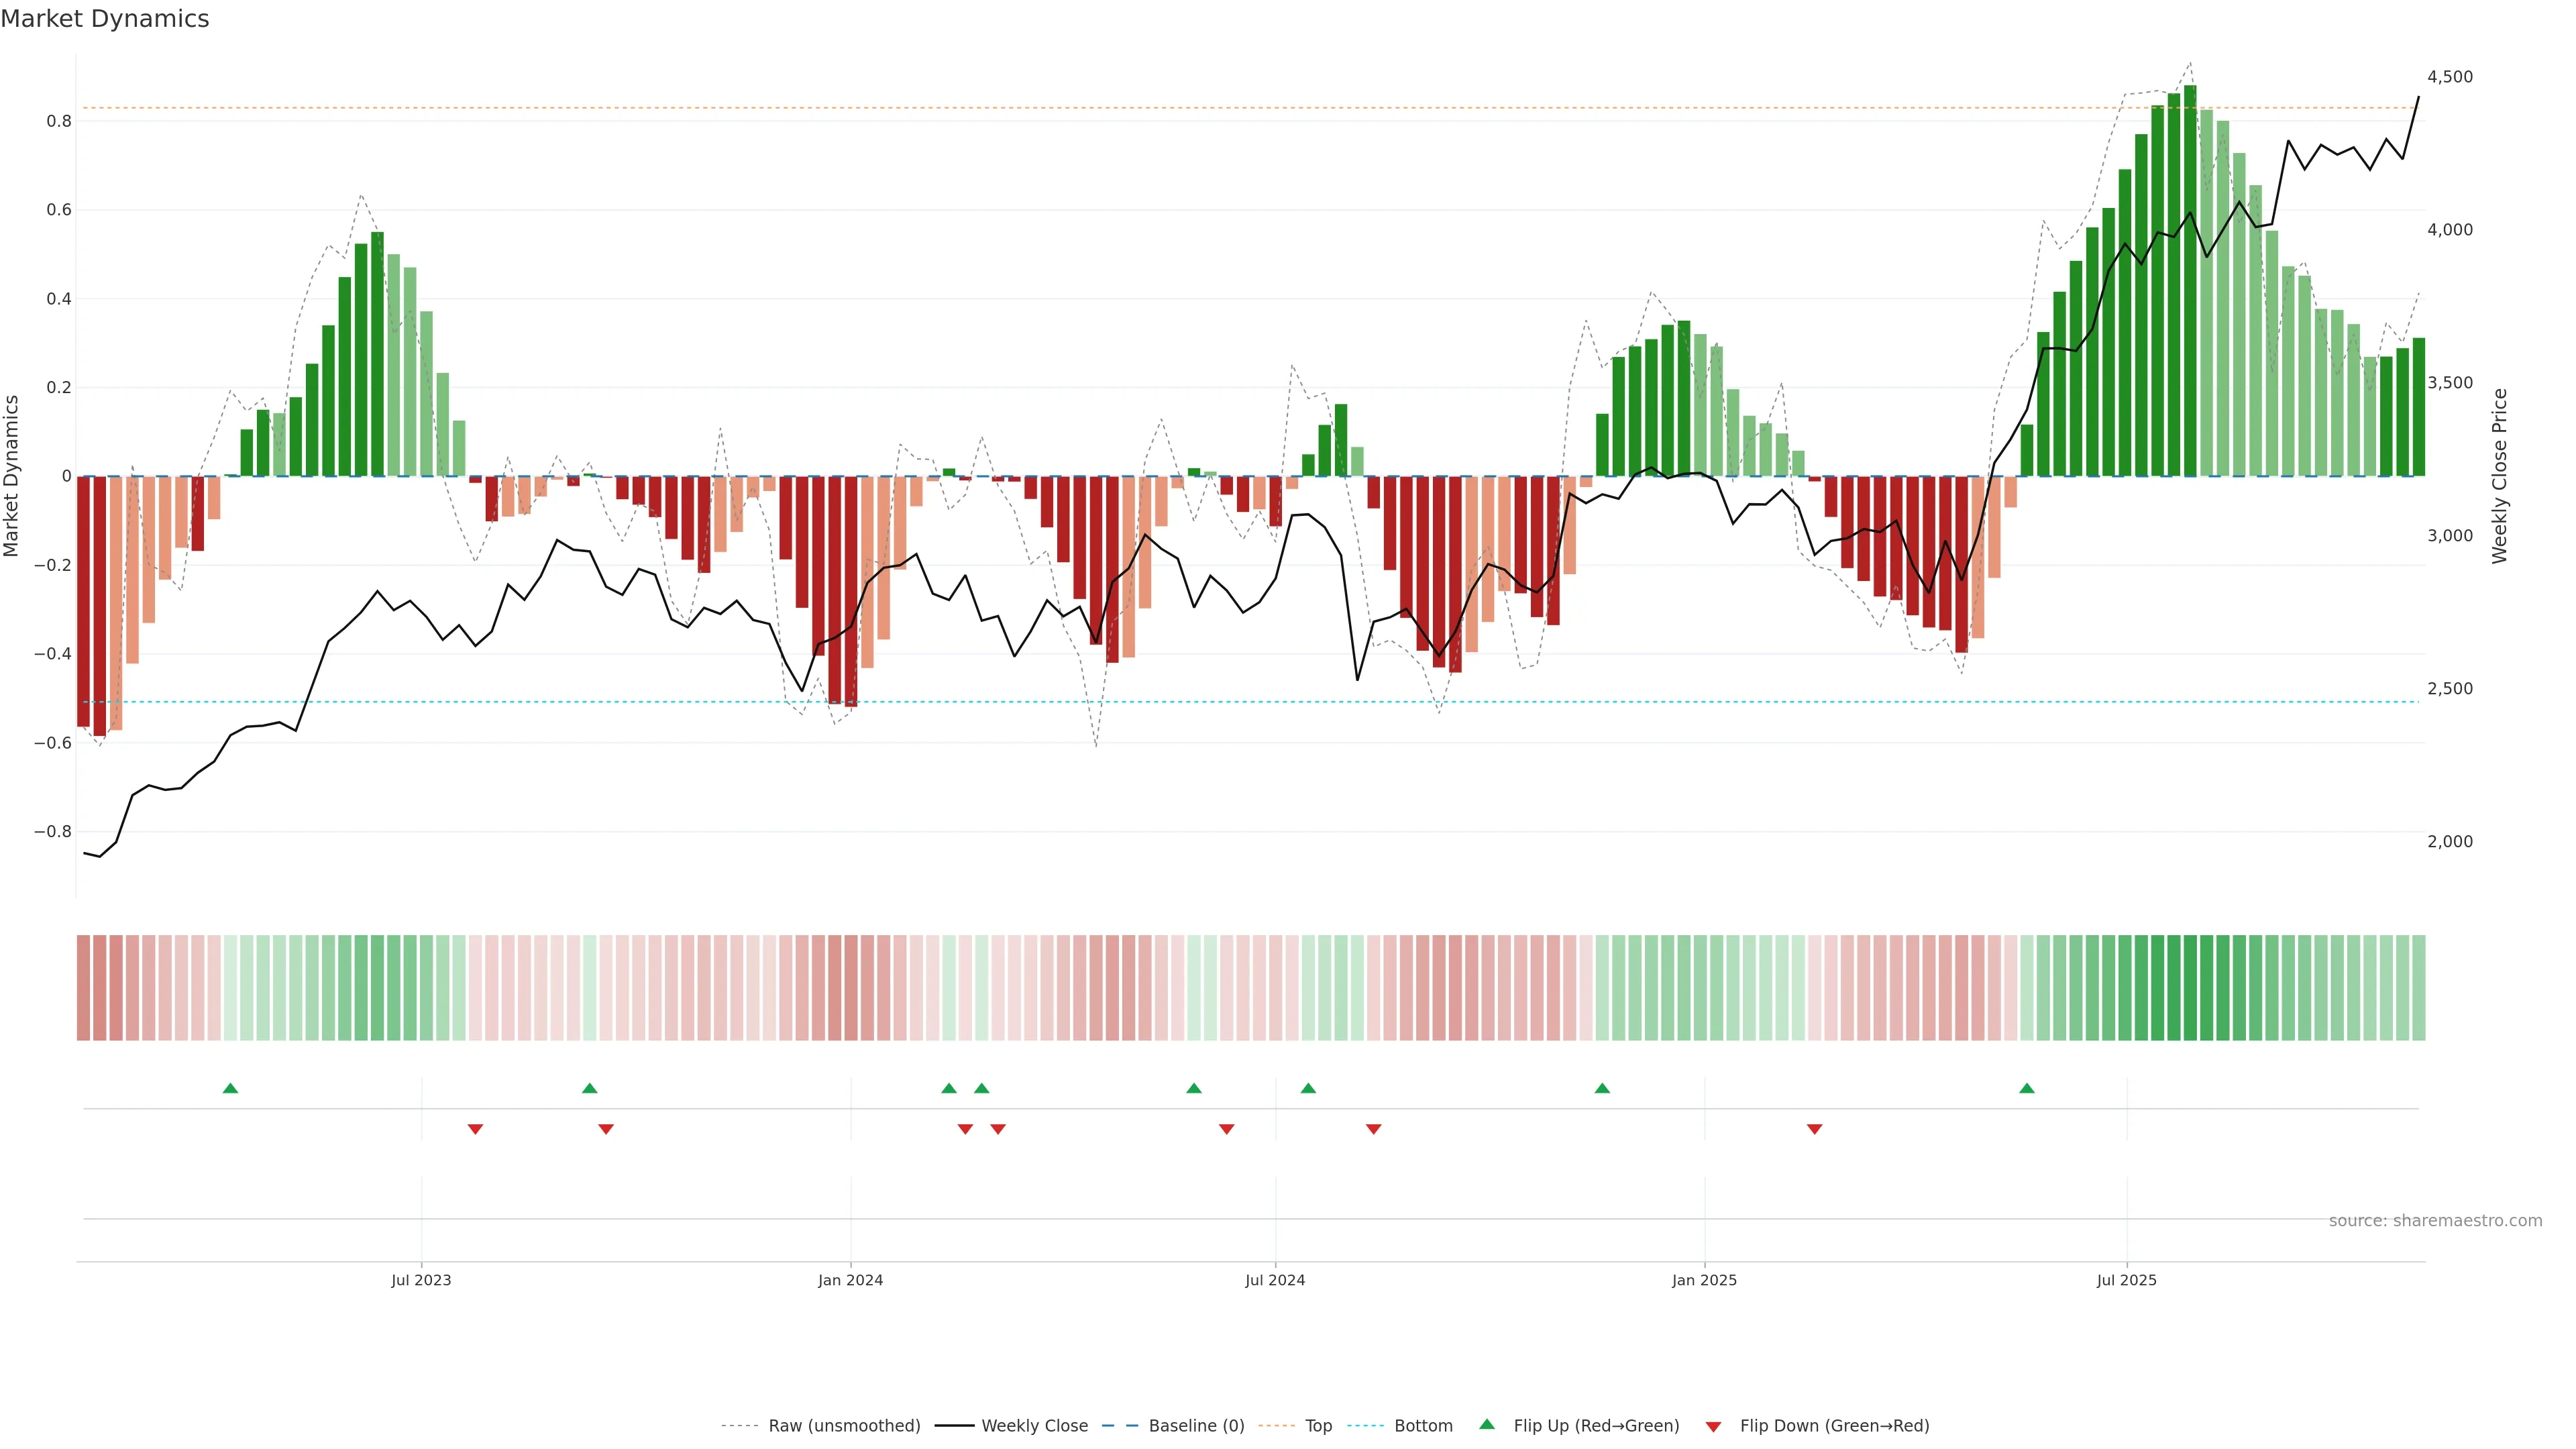This screenshot has width=2576, height=1449.
Task: Click the green triangle icon in Flip Up legend
Action: click(1487, 1424)
